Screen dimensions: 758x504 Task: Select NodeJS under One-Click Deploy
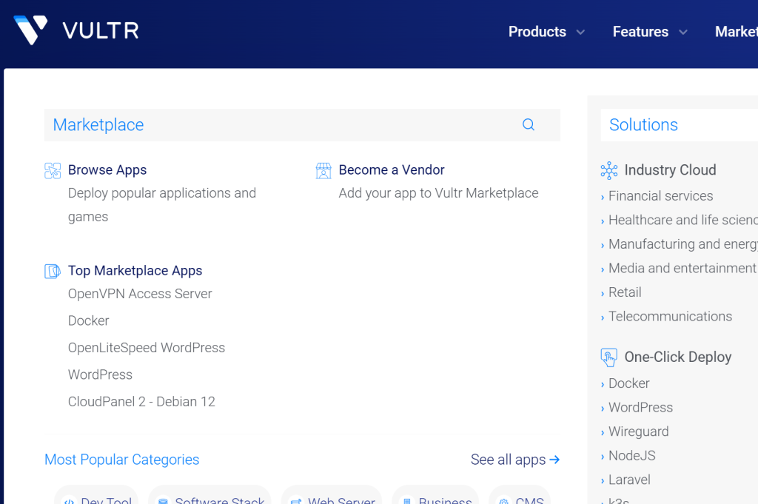(x=632, y=456)
